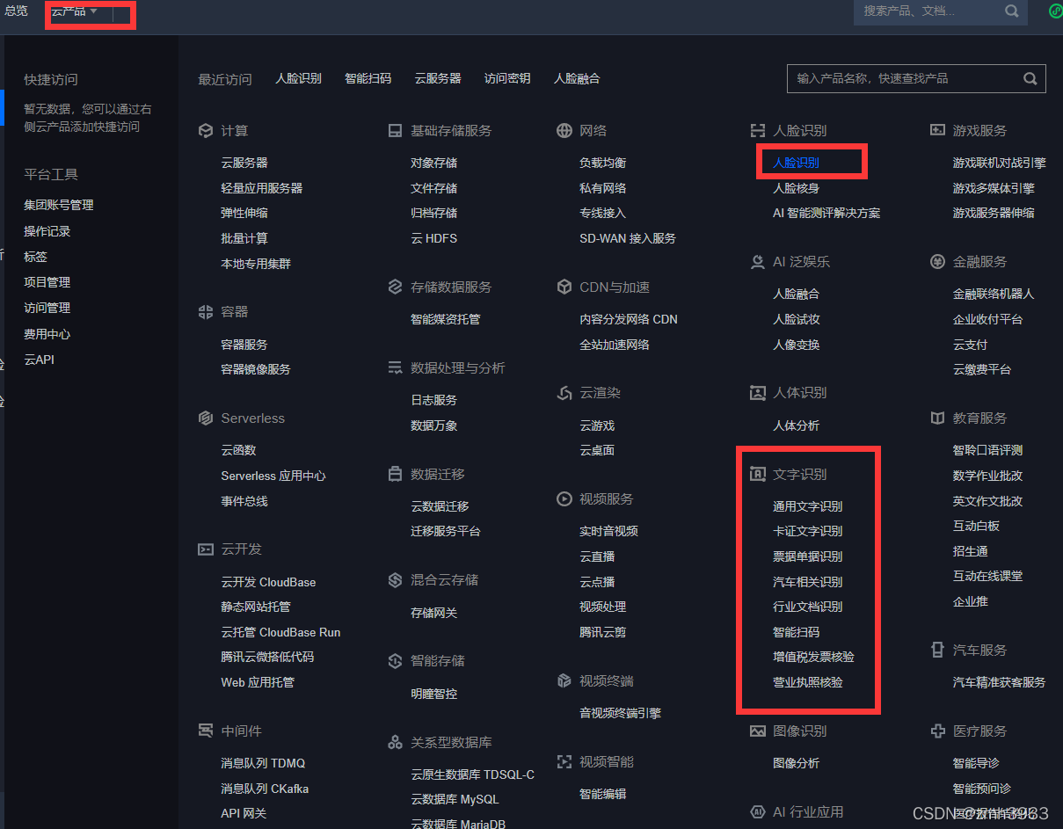The width and height of the screenshot is (1063, 829).
Task: Click the 视频服务 play icon
Action: click(x=564, y=499)
